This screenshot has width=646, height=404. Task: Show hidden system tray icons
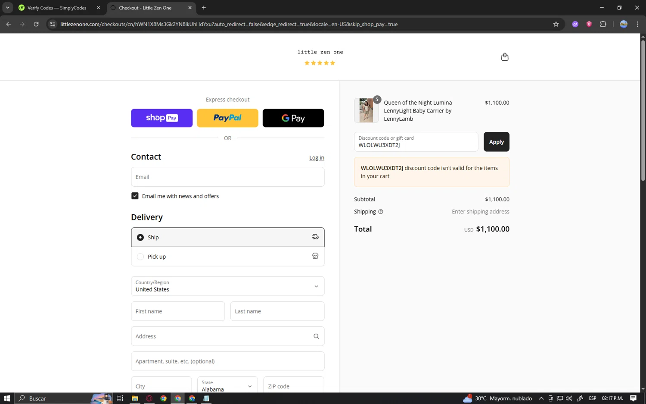(541, 398)
